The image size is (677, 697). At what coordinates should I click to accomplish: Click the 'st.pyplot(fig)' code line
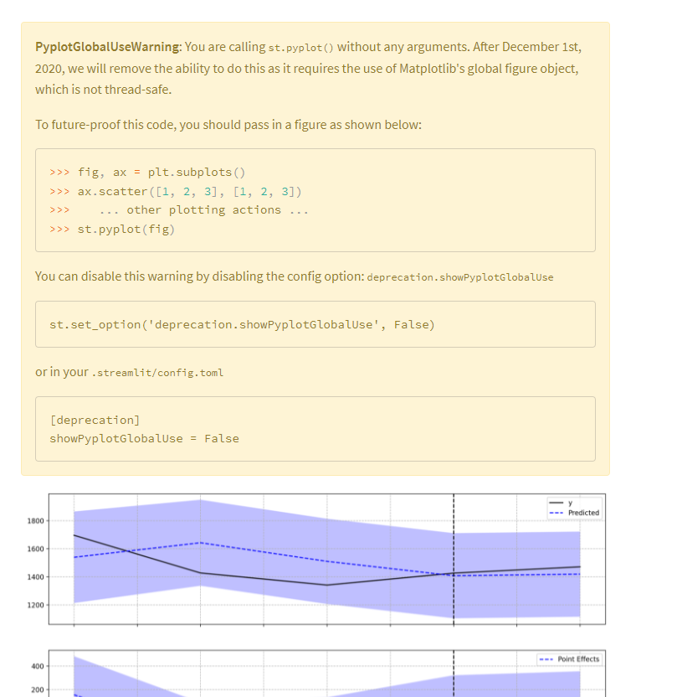click(x=112, y=230)
